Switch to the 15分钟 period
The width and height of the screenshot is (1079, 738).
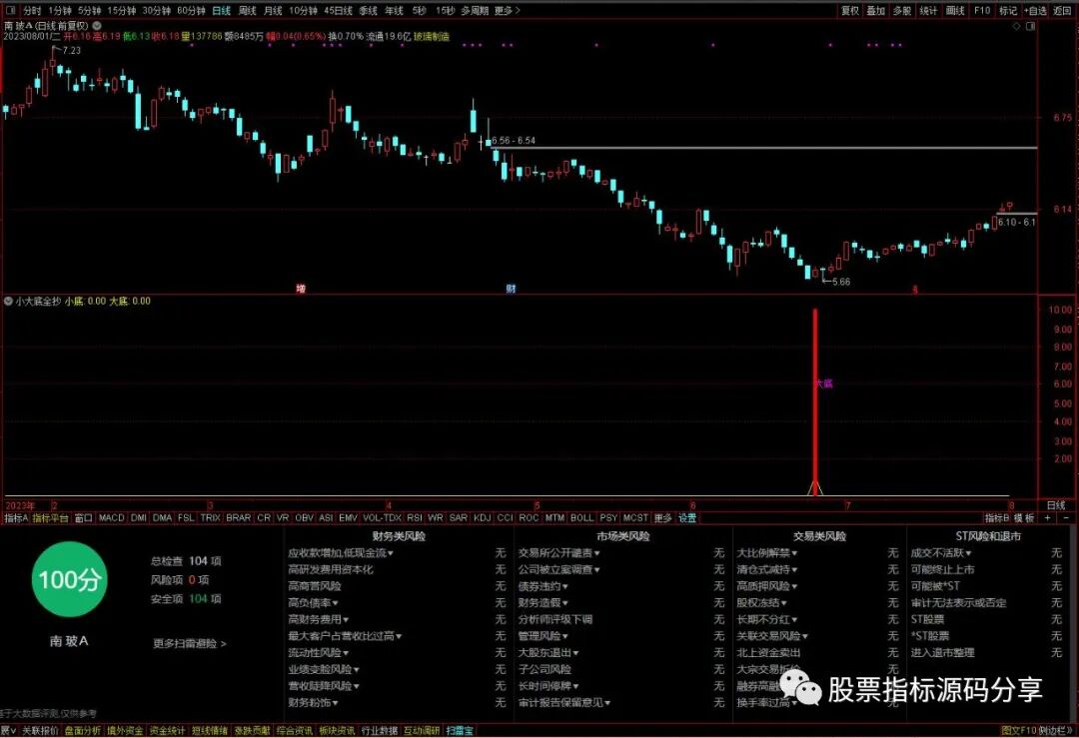click(122, 10)
